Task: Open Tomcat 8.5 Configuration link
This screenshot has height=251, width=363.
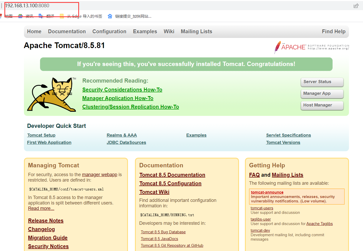Action: 170,183
